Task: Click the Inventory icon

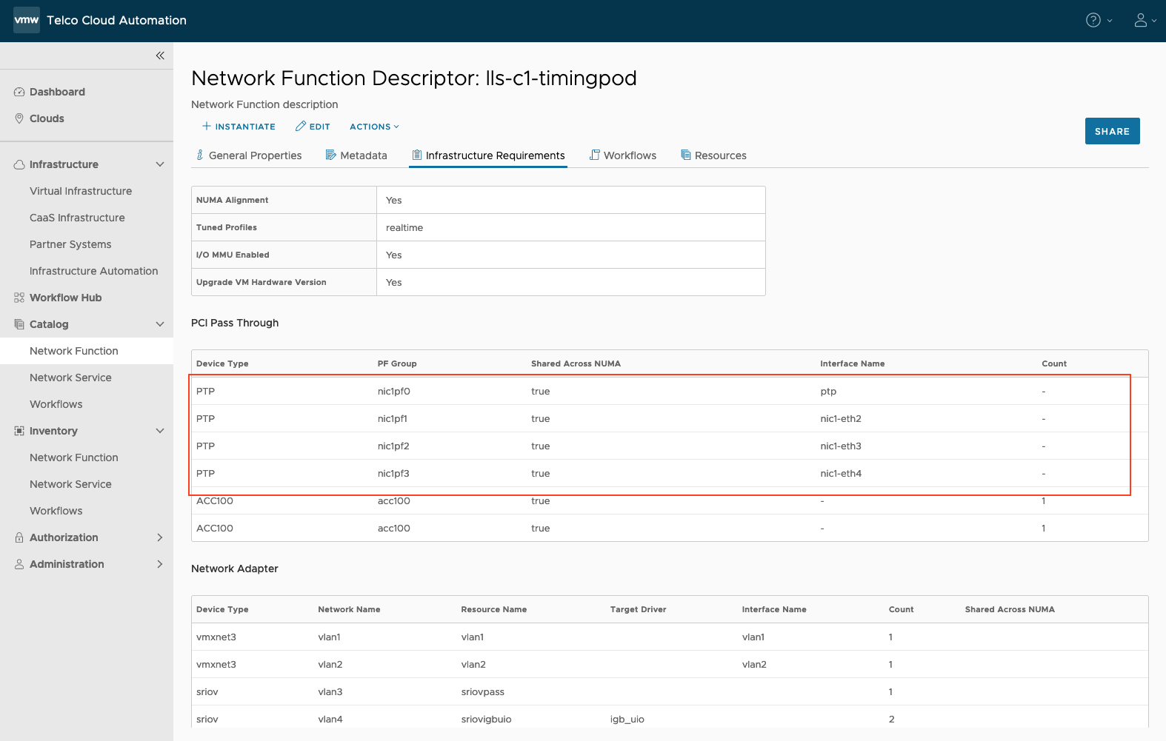Action: [x=19, y=431]
